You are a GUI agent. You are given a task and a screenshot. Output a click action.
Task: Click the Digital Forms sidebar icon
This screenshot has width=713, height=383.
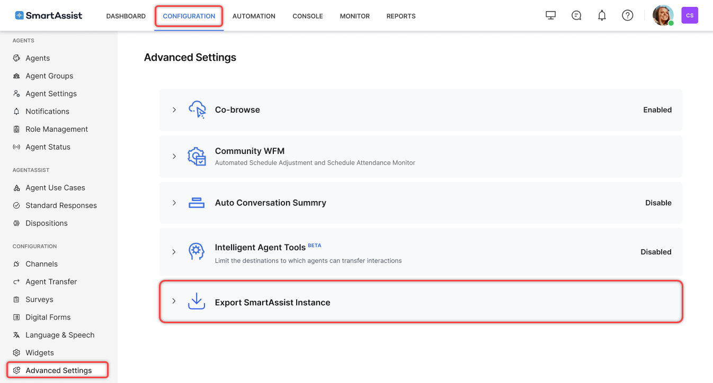pyautogui.click(x=16, y=317)
